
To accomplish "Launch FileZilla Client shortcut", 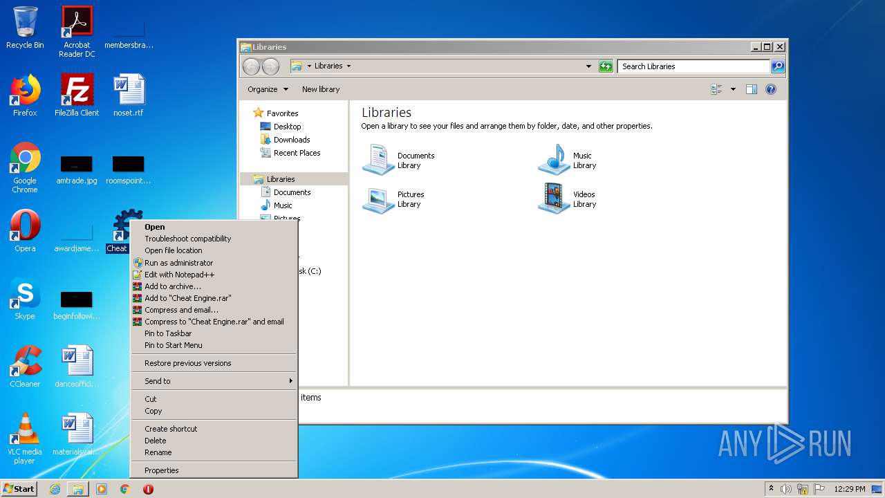I will click(x=77, y=95).
